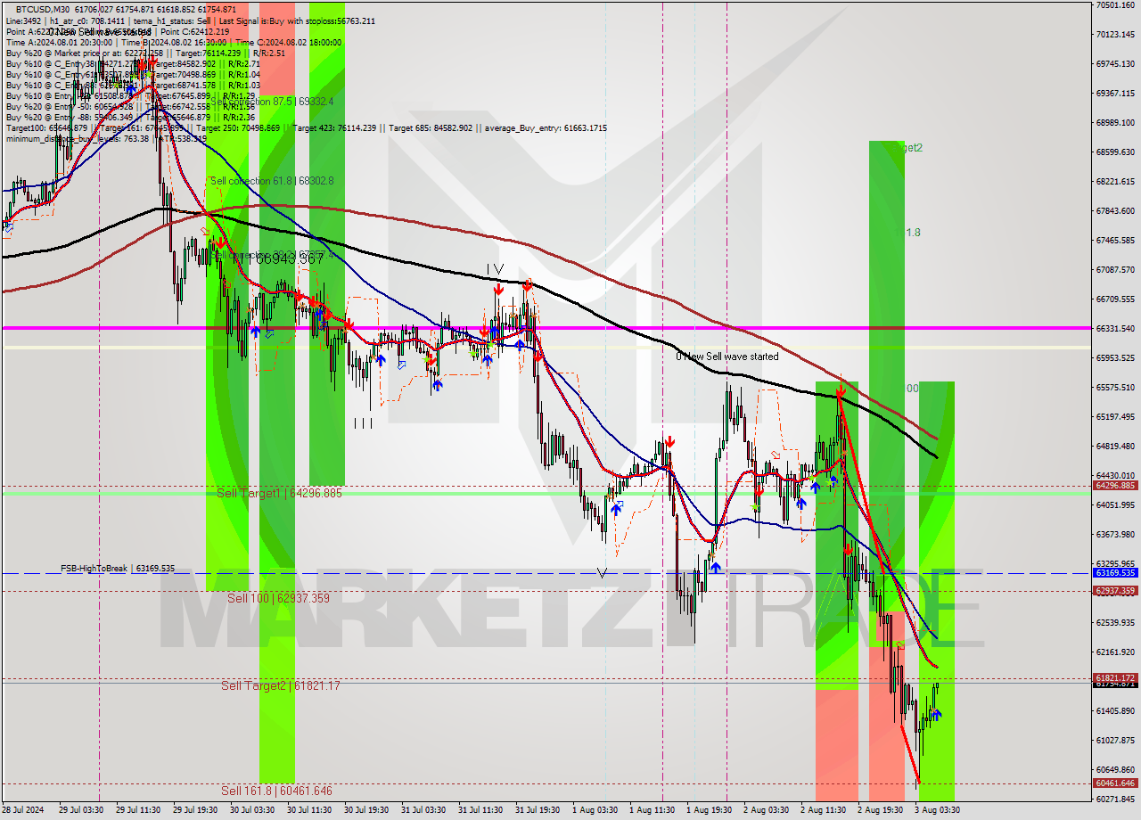Click the red 62937.359 price axis tag
Image resolution: width=1141 pixels, height=820 pixels.
tap(1115, 590)
